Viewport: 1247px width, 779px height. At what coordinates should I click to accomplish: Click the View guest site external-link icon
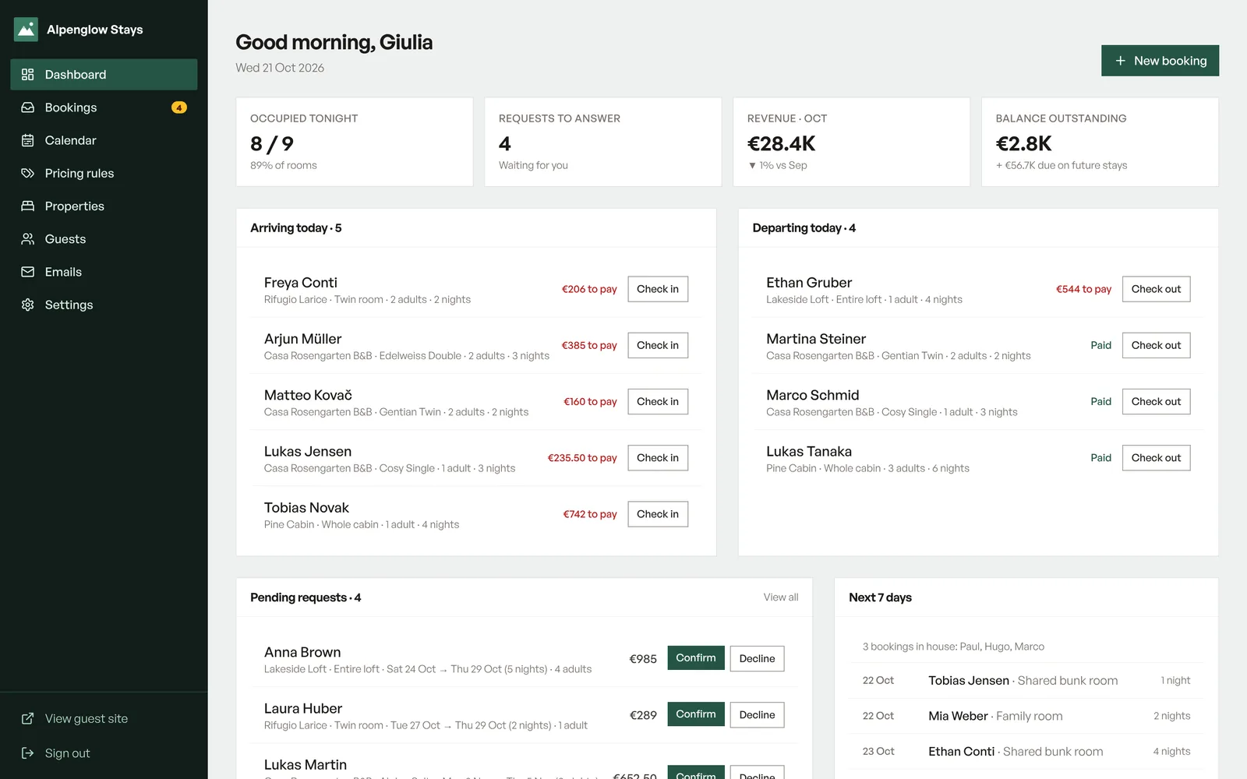coord(28,718)
